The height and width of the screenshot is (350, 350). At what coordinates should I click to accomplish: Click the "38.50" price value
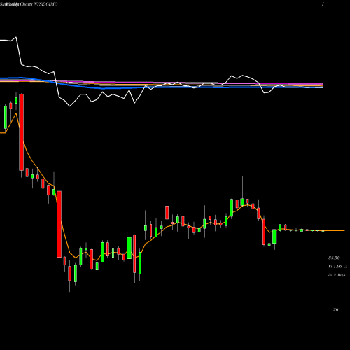[334, 258]
